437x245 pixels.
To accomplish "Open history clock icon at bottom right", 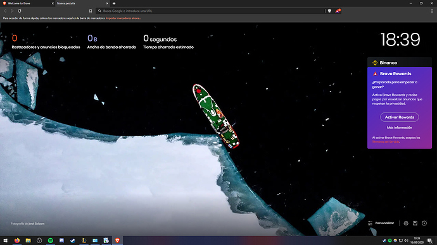I will [x=424, y=223].
